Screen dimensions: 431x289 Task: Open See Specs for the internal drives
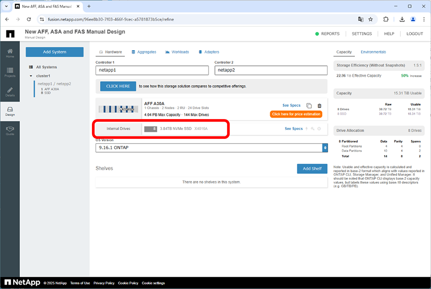[x=294, y=129]
